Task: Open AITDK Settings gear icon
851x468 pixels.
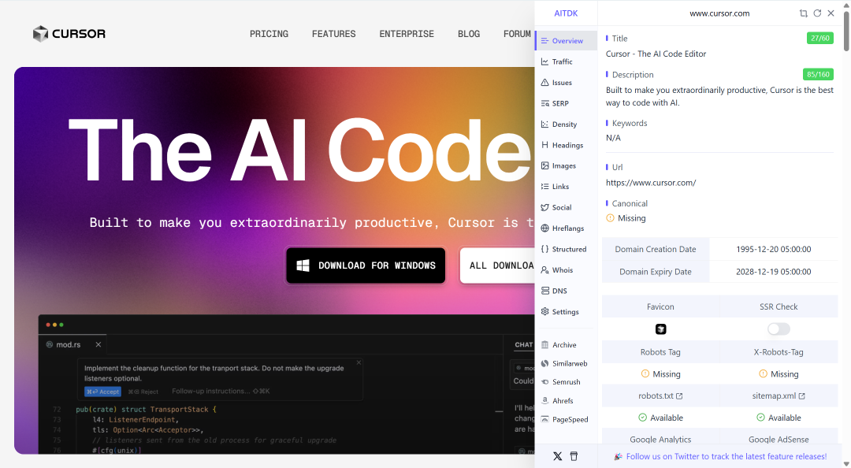Action: click(545, 312)
